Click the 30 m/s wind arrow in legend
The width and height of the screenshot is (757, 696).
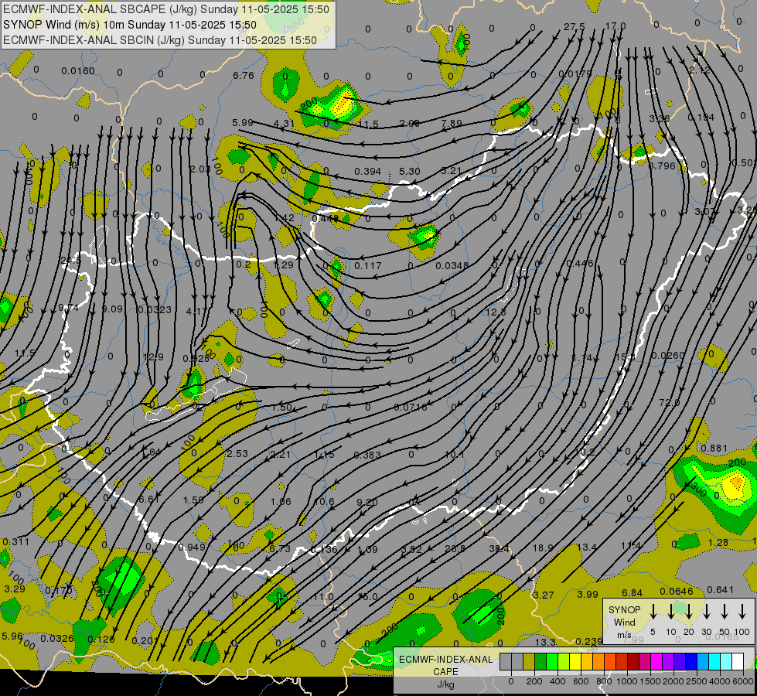[706, 612]
